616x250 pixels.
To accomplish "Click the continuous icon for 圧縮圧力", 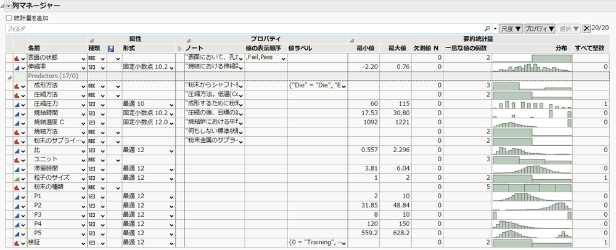I will coord(17,105).
